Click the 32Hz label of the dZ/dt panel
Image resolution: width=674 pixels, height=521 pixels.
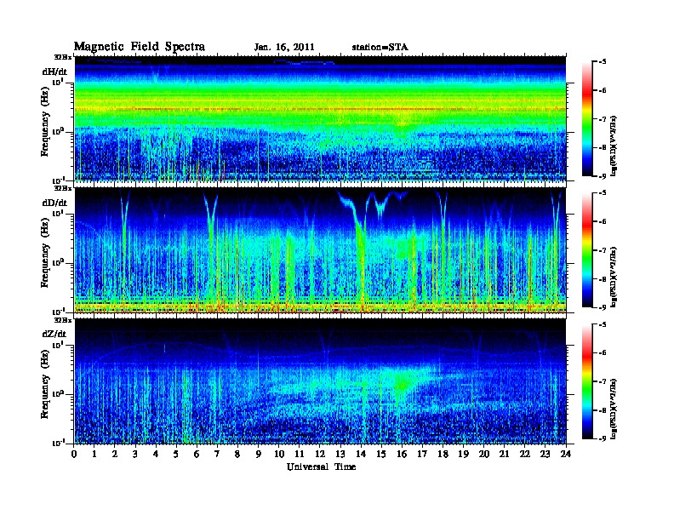(62, 320)
